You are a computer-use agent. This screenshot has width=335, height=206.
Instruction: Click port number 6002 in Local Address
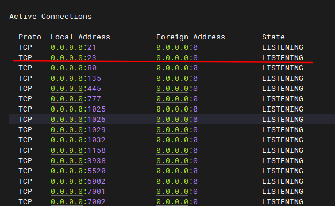(x=97, y=181)
